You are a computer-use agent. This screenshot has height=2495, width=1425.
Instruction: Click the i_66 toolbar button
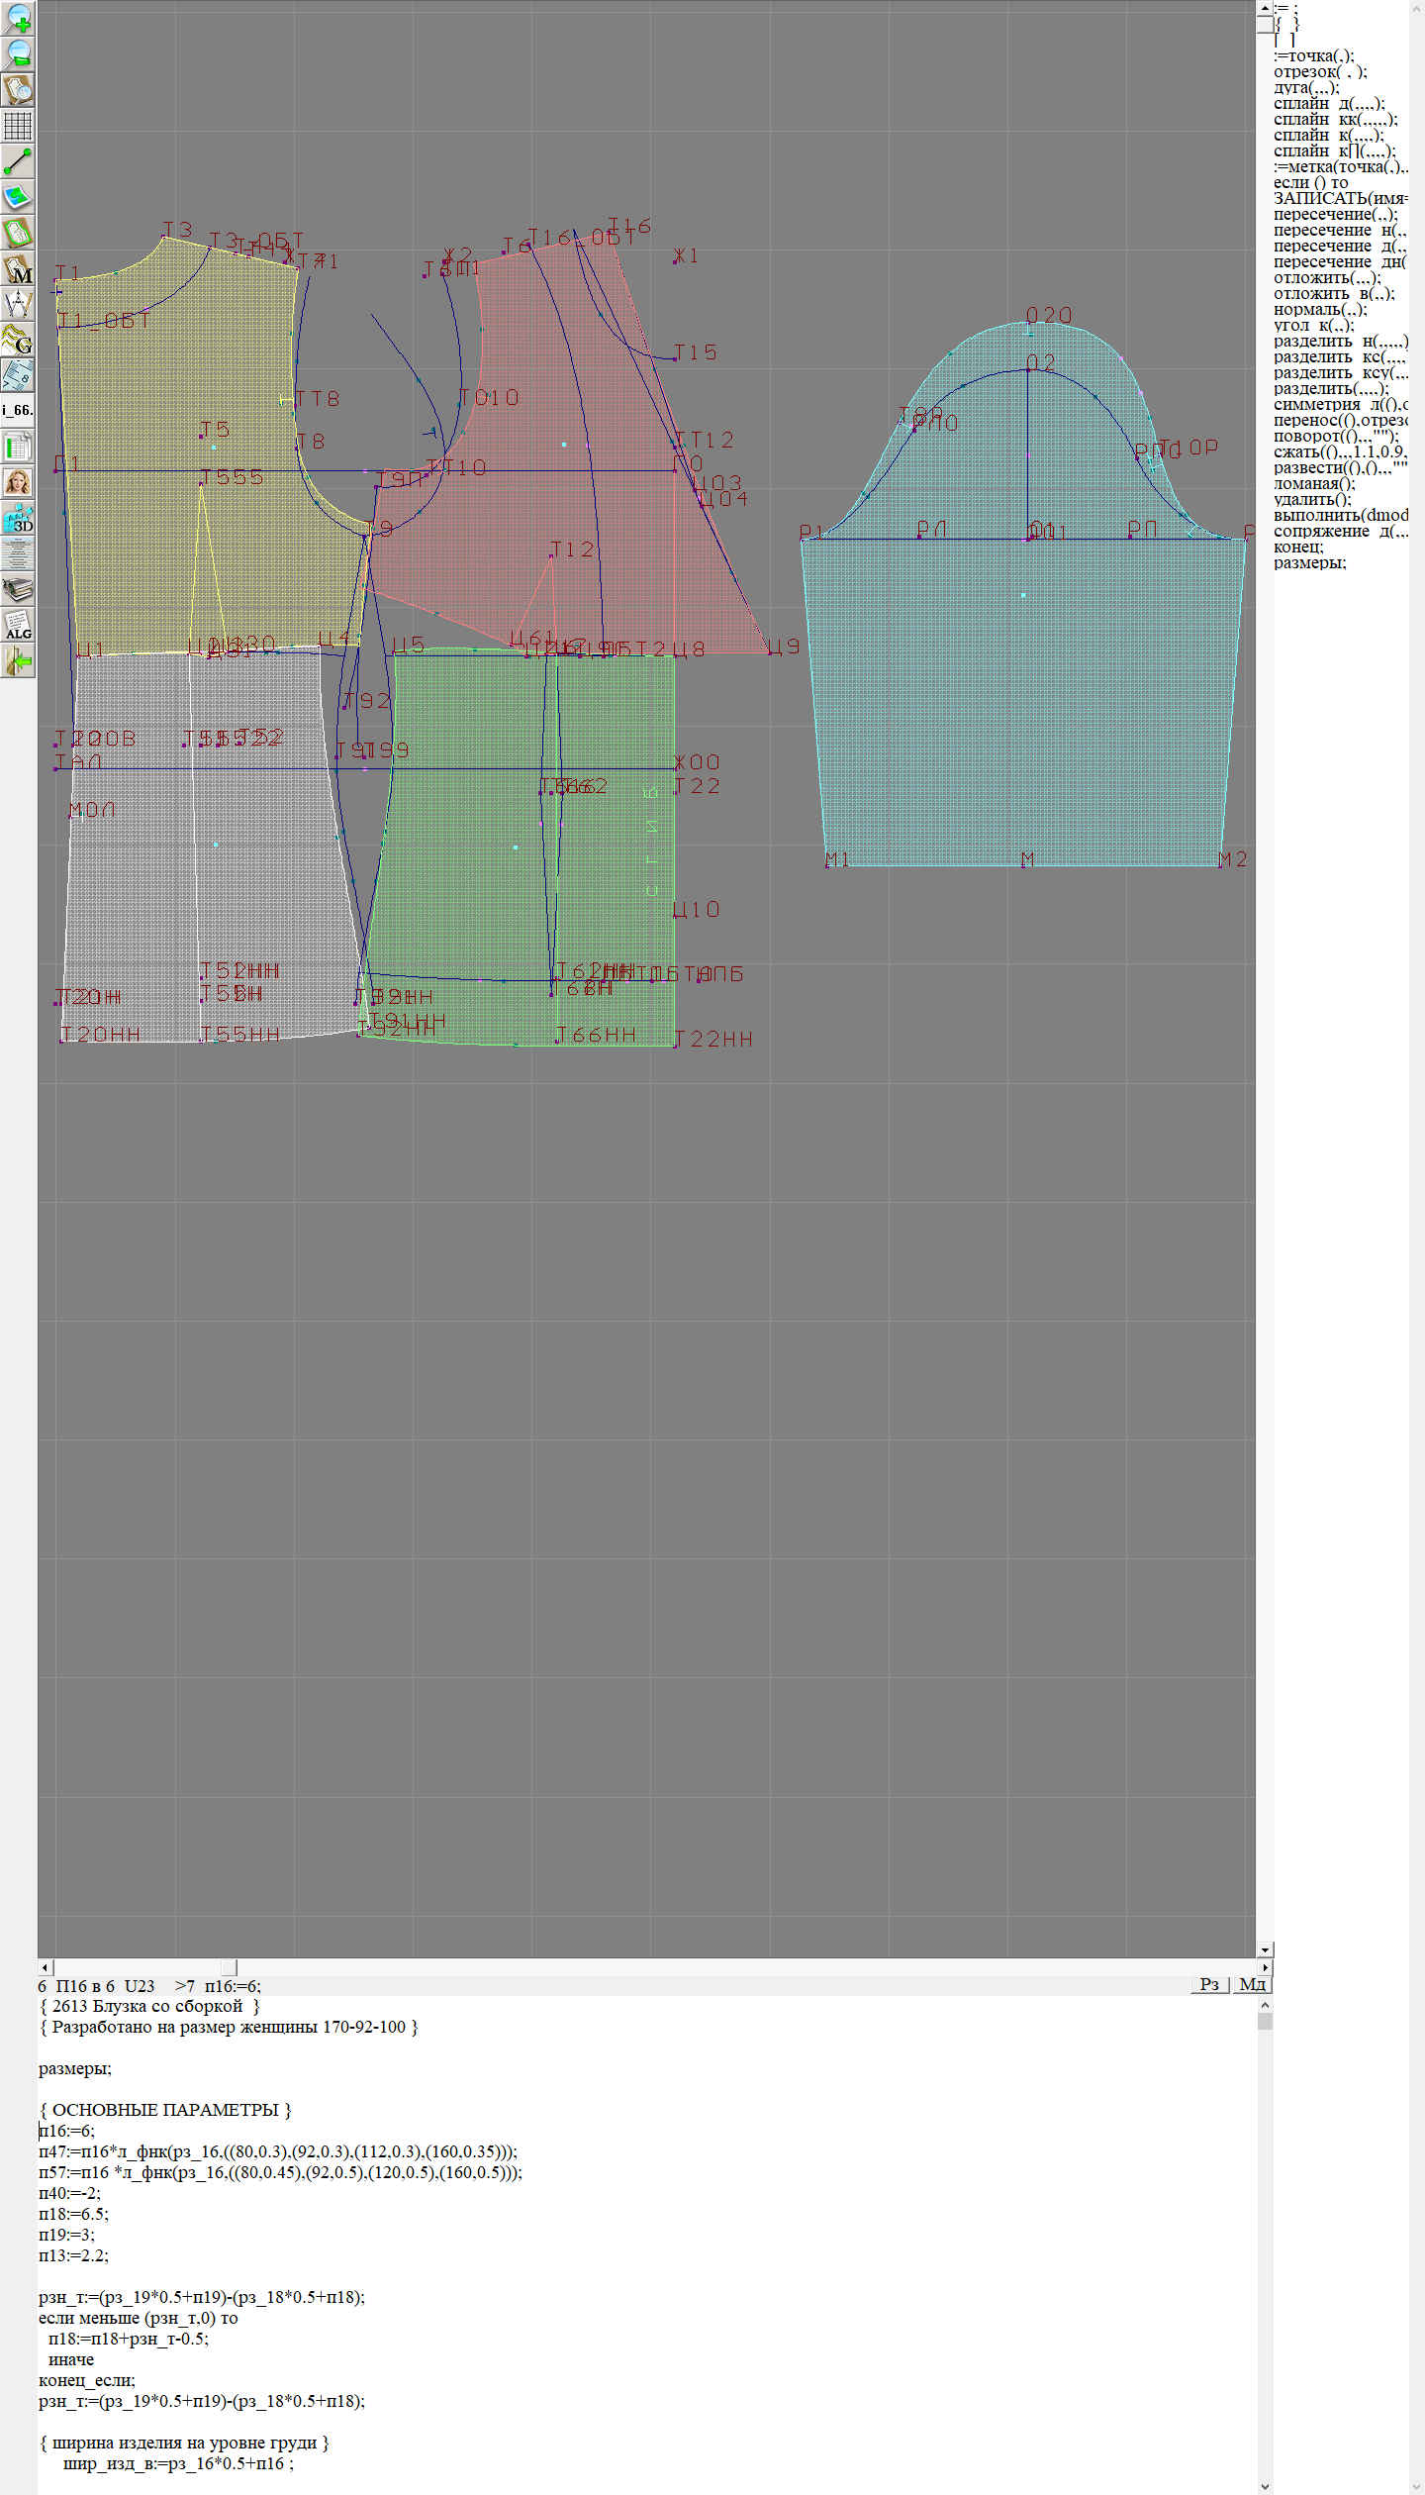18,410
